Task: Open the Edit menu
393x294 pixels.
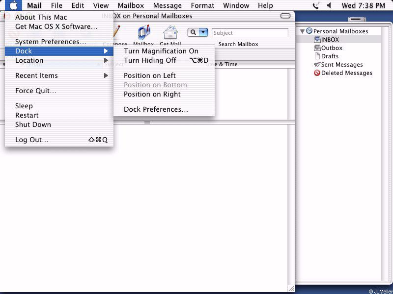Action: [78, 5]
